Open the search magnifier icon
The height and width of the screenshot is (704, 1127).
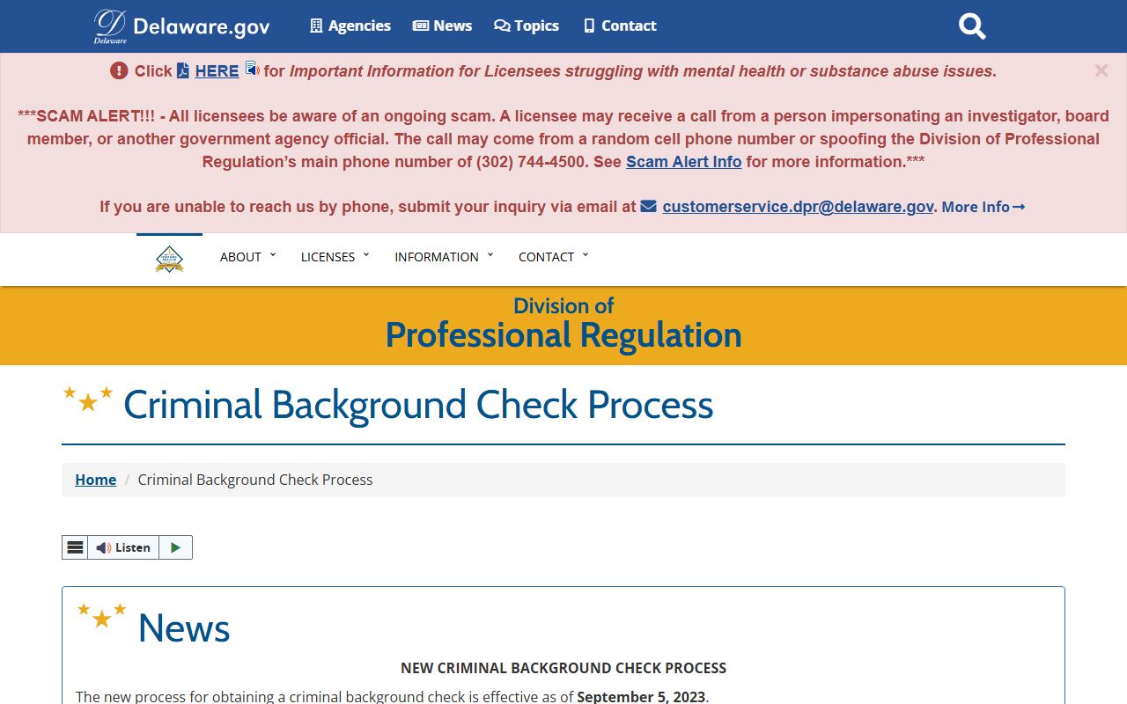point(972,26)
